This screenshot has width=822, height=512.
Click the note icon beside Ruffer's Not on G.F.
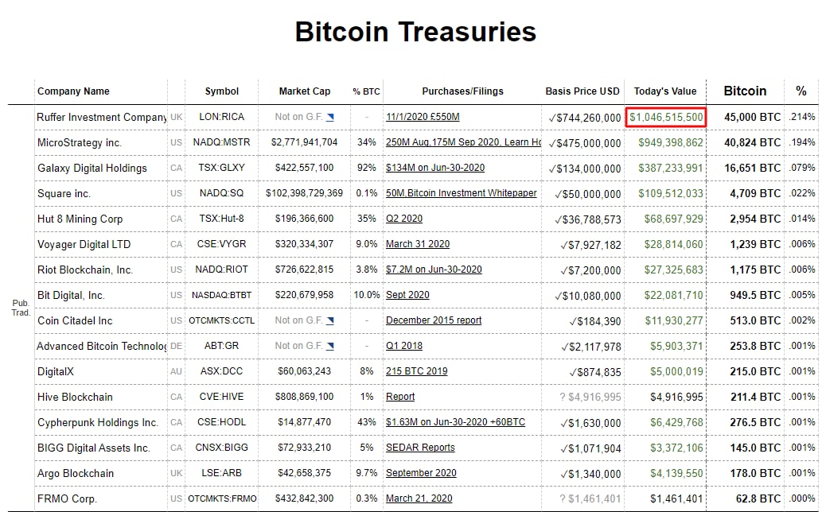coord(329,118)
